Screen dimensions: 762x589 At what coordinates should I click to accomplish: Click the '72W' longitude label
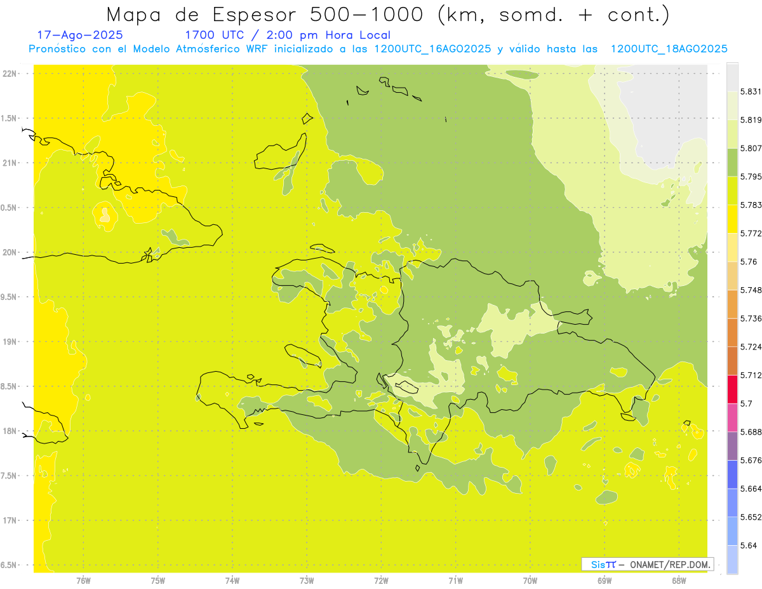pyautogui.click(x=381, y=581)
